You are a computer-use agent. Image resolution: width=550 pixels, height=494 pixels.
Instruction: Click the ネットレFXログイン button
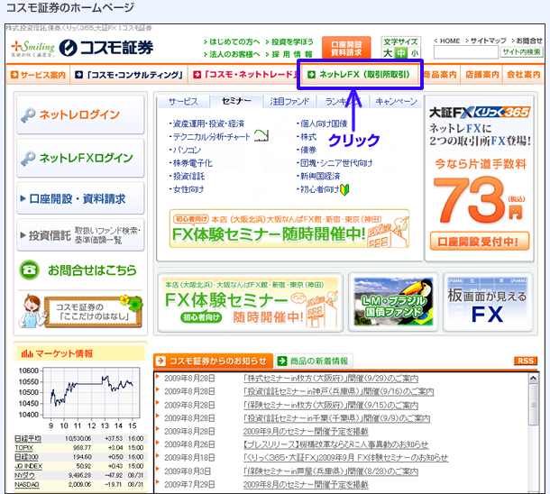[x=80, y=158]
